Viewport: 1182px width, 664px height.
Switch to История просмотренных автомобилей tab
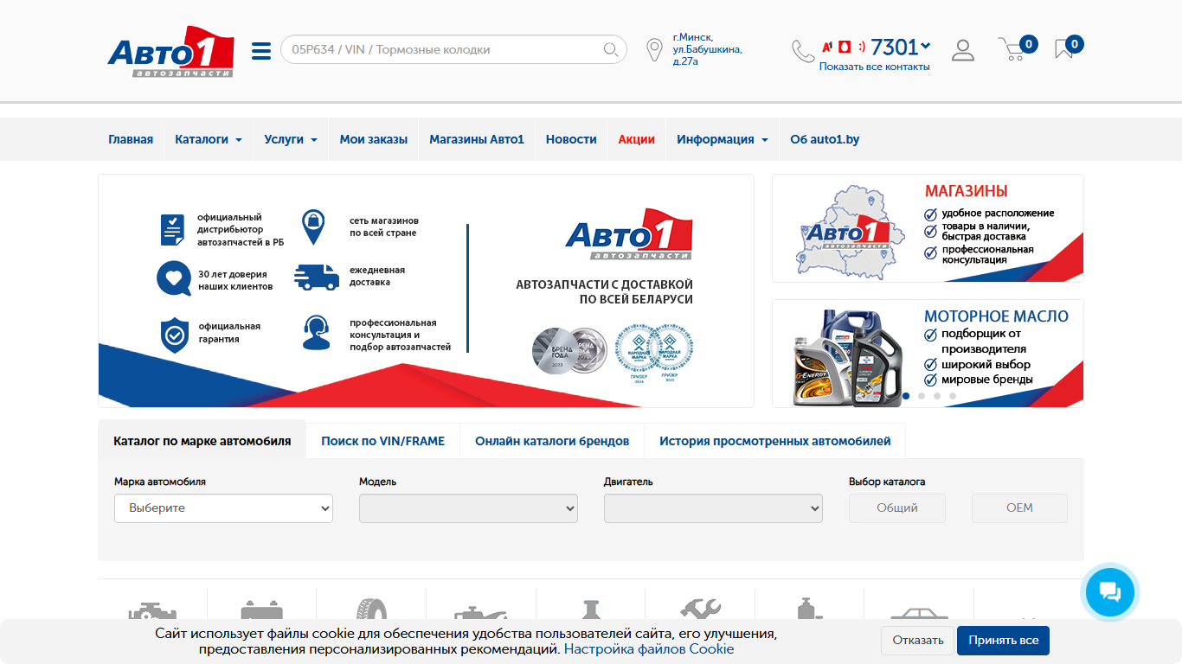pos(775,441)
